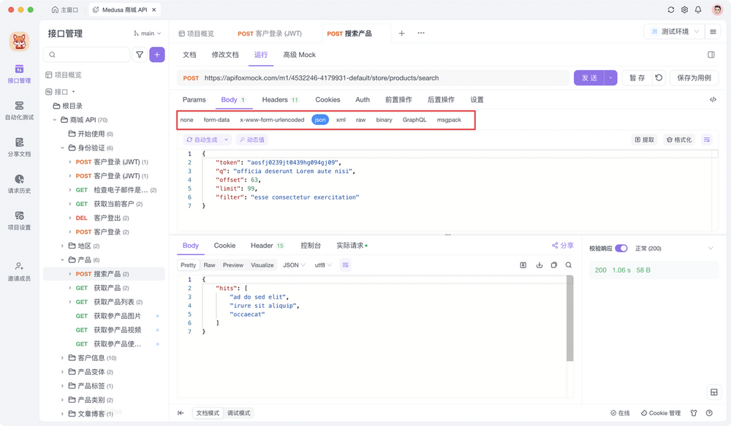Collapse the 商城 API folder
Image resolution: width=731 pixels, height=426 pixels.
tap(55, 120)
